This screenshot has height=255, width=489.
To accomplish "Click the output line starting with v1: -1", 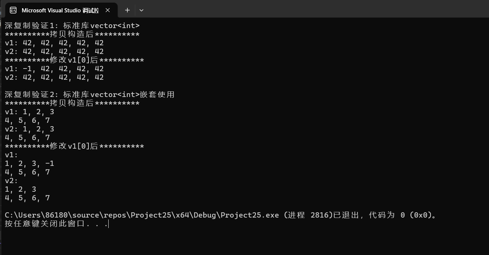I will coord(54,69).
